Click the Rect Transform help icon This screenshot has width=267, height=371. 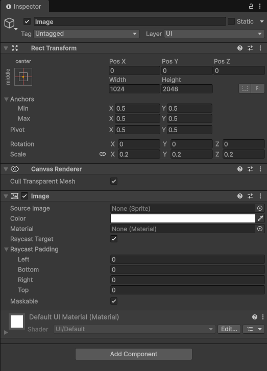[240, 48]
